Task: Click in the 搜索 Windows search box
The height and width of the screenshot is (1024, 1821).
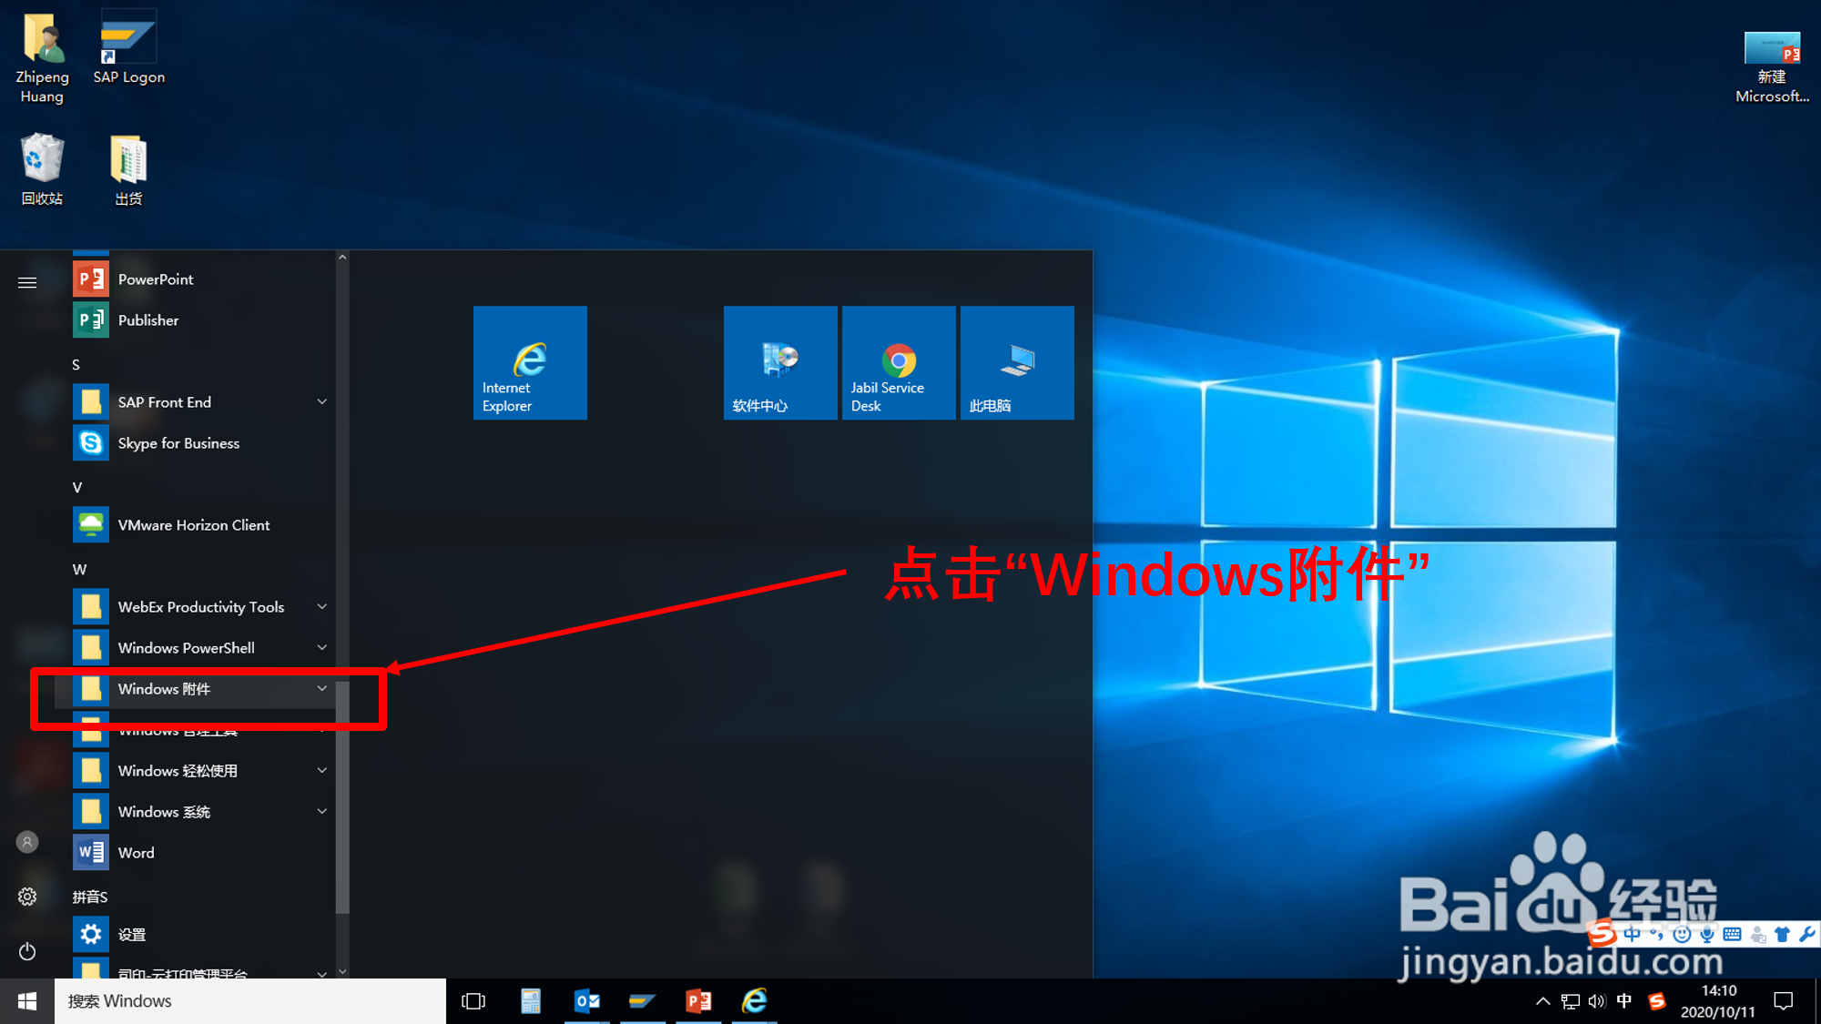Action: (250, 1001)
